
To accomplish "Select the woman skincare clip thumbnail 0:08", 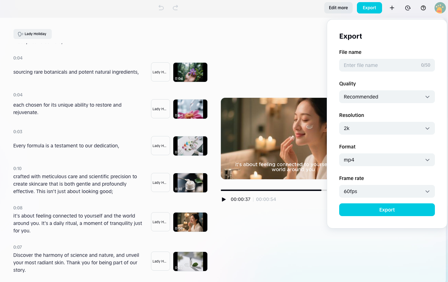I will point(190,222).
